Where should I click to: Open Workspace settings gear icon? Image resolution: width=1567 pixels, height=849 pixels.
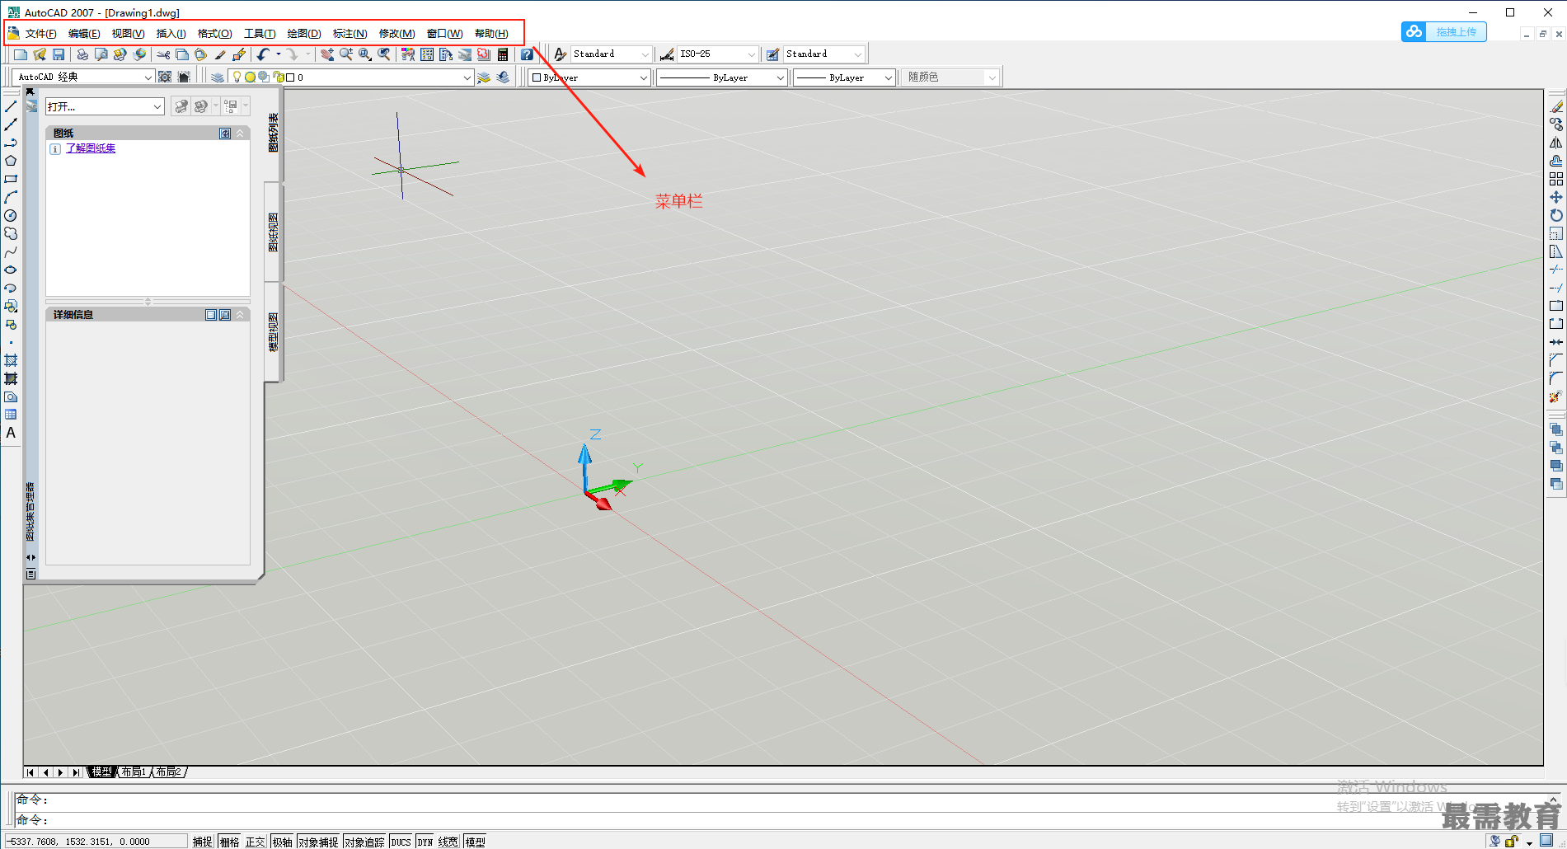point(165,77)
